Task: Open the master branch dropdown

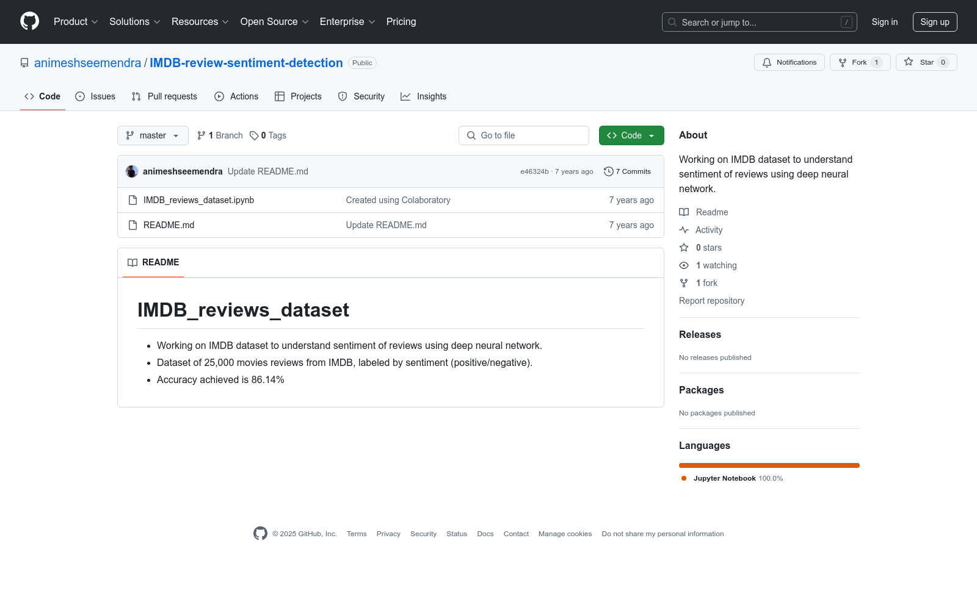Action: (x=153, y=135)
